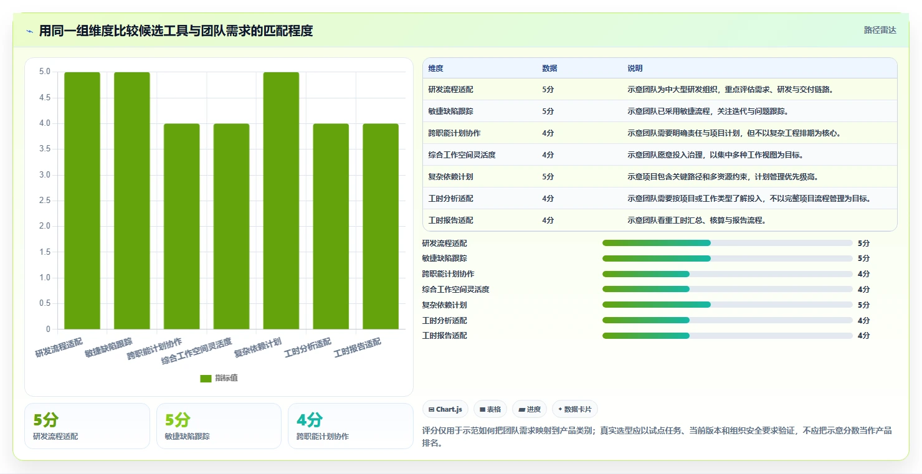Toggle the 指标值 legend entry
Viewport: 922px width, 474px height.
click(219, 378)
